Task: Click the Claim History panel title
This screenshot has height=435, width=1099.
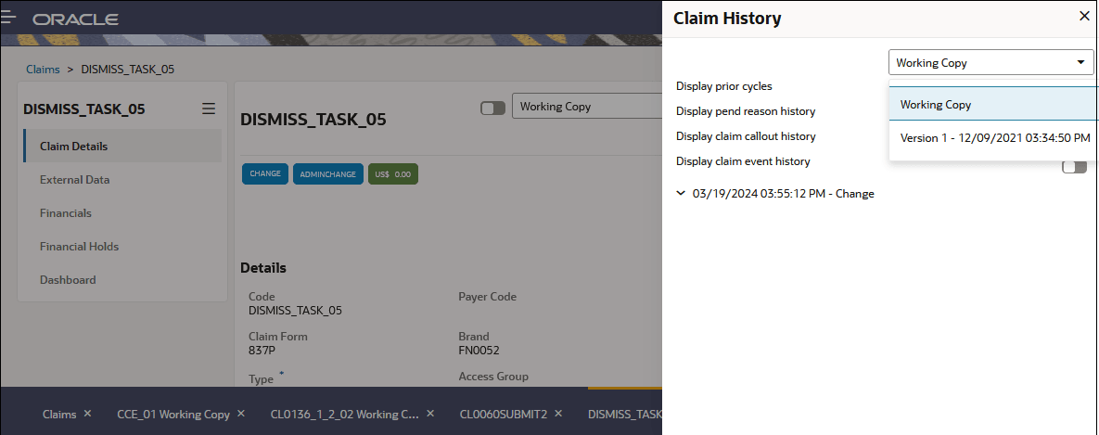Action: tap(727, 19)
